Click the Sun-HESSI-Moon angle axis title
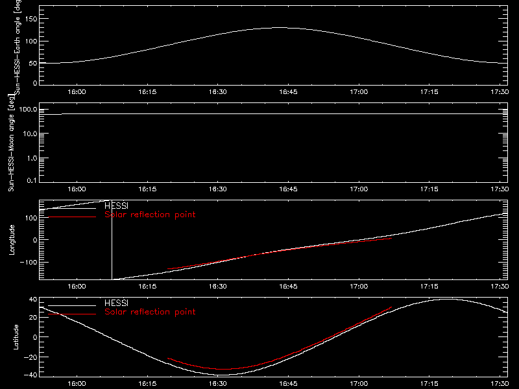The width and height of the screenshot is (519, 389). 11,143
